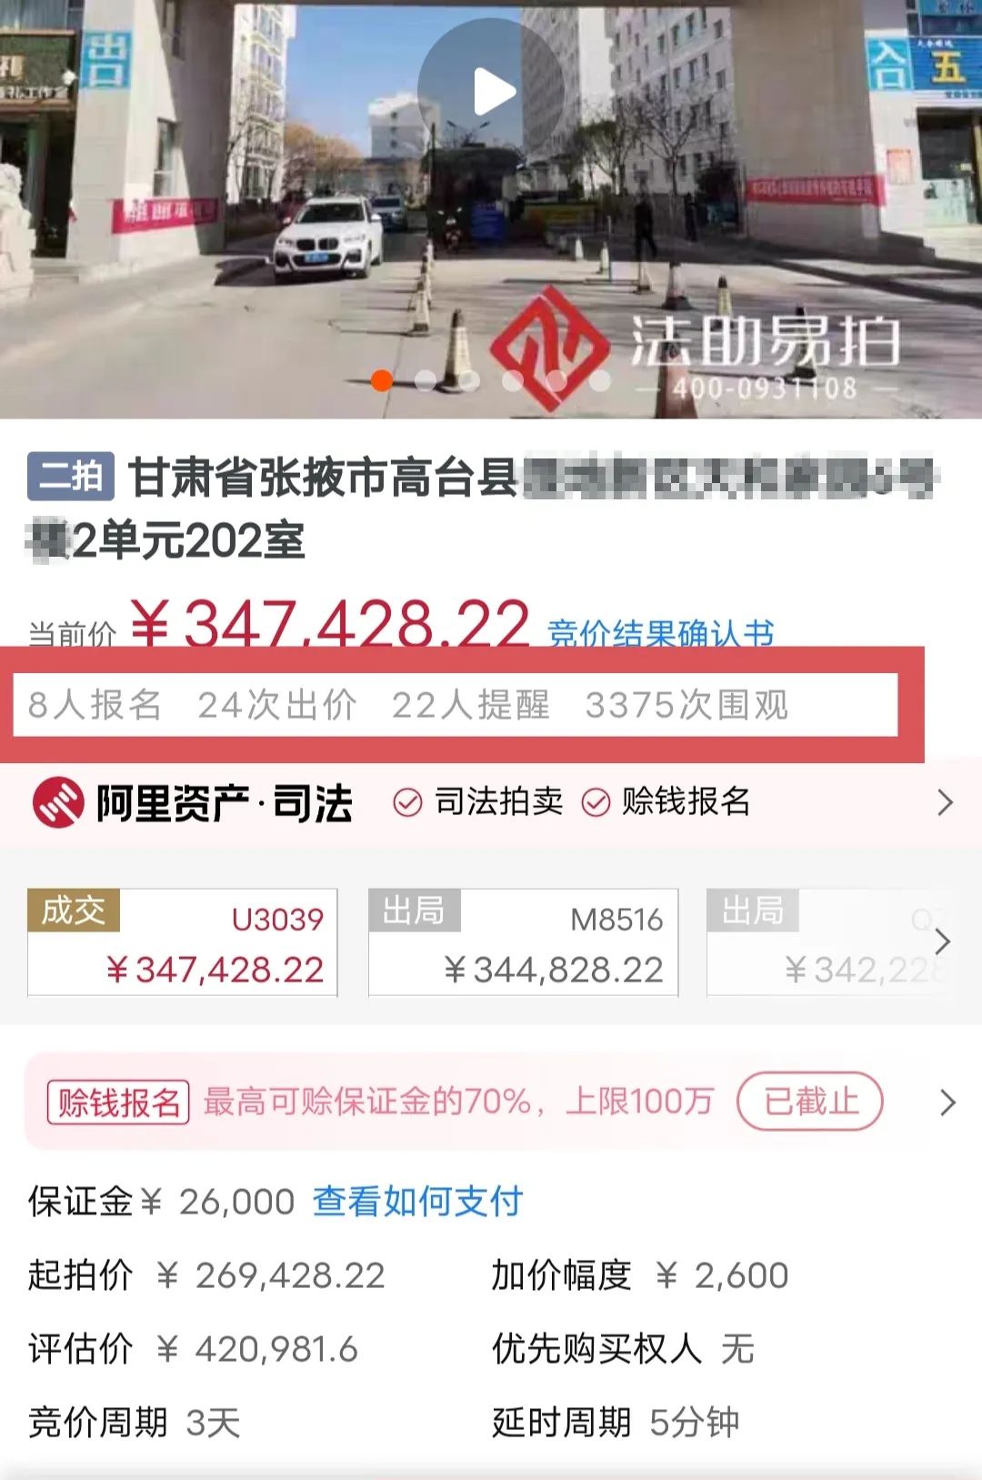Expand the 阿里资产·司法 row chevron

[946, 802]
